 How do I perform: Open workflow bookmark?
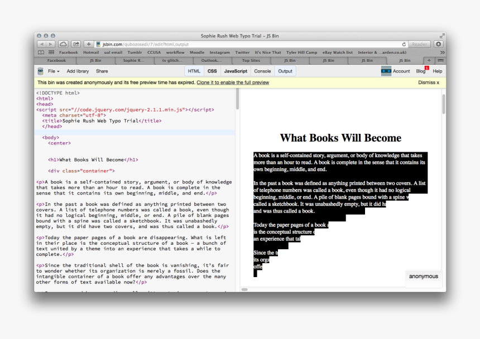coord(175,52)
